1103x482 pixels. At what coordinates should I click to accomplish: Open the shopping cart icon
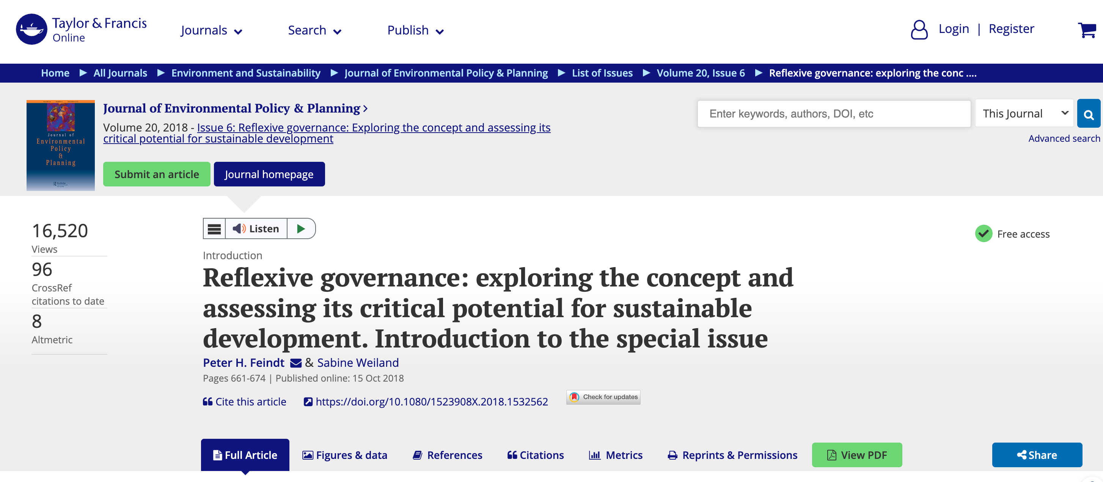1086,30
